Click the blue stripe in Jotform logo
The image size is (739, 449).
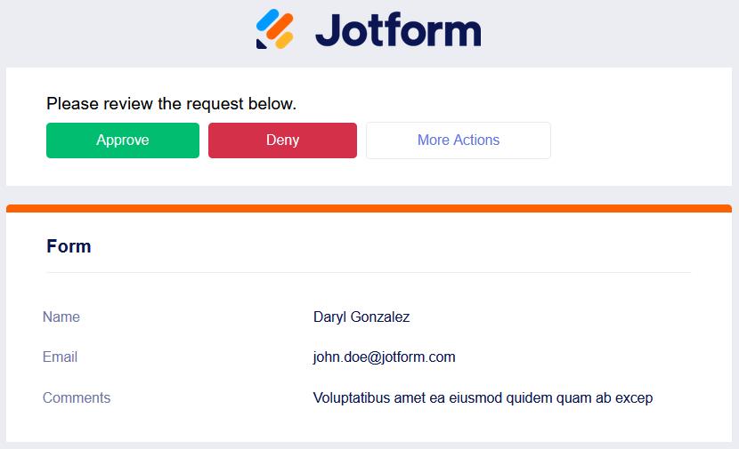(265, 21)
